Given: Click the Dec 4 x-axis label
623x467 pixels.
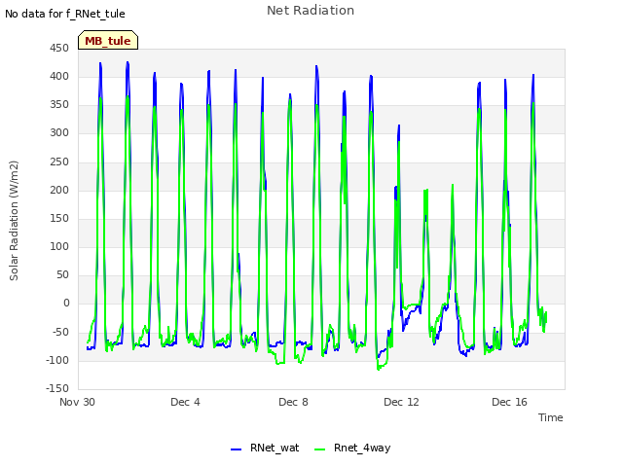Looking at the screenshot, I should click(185, 402).
